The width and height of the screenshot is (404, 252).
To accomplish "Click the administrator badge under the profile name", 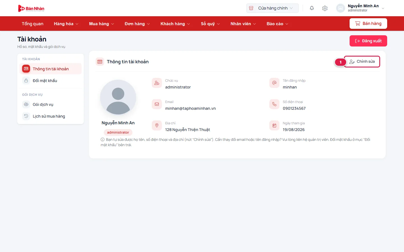I will click(118, 132).
